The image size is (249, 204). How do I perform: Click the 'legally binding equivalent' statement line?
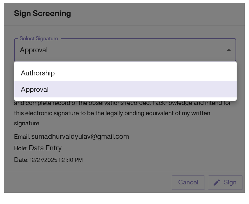tap(112, 113)
